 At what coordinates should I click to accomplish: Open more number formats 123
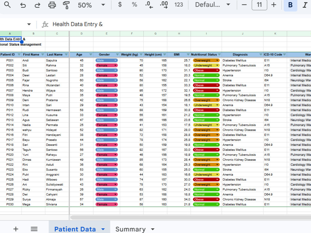click(x=179, y=5)
